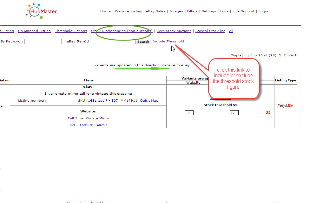Switch to Threshold Listings view

click(x=71, y=31)
